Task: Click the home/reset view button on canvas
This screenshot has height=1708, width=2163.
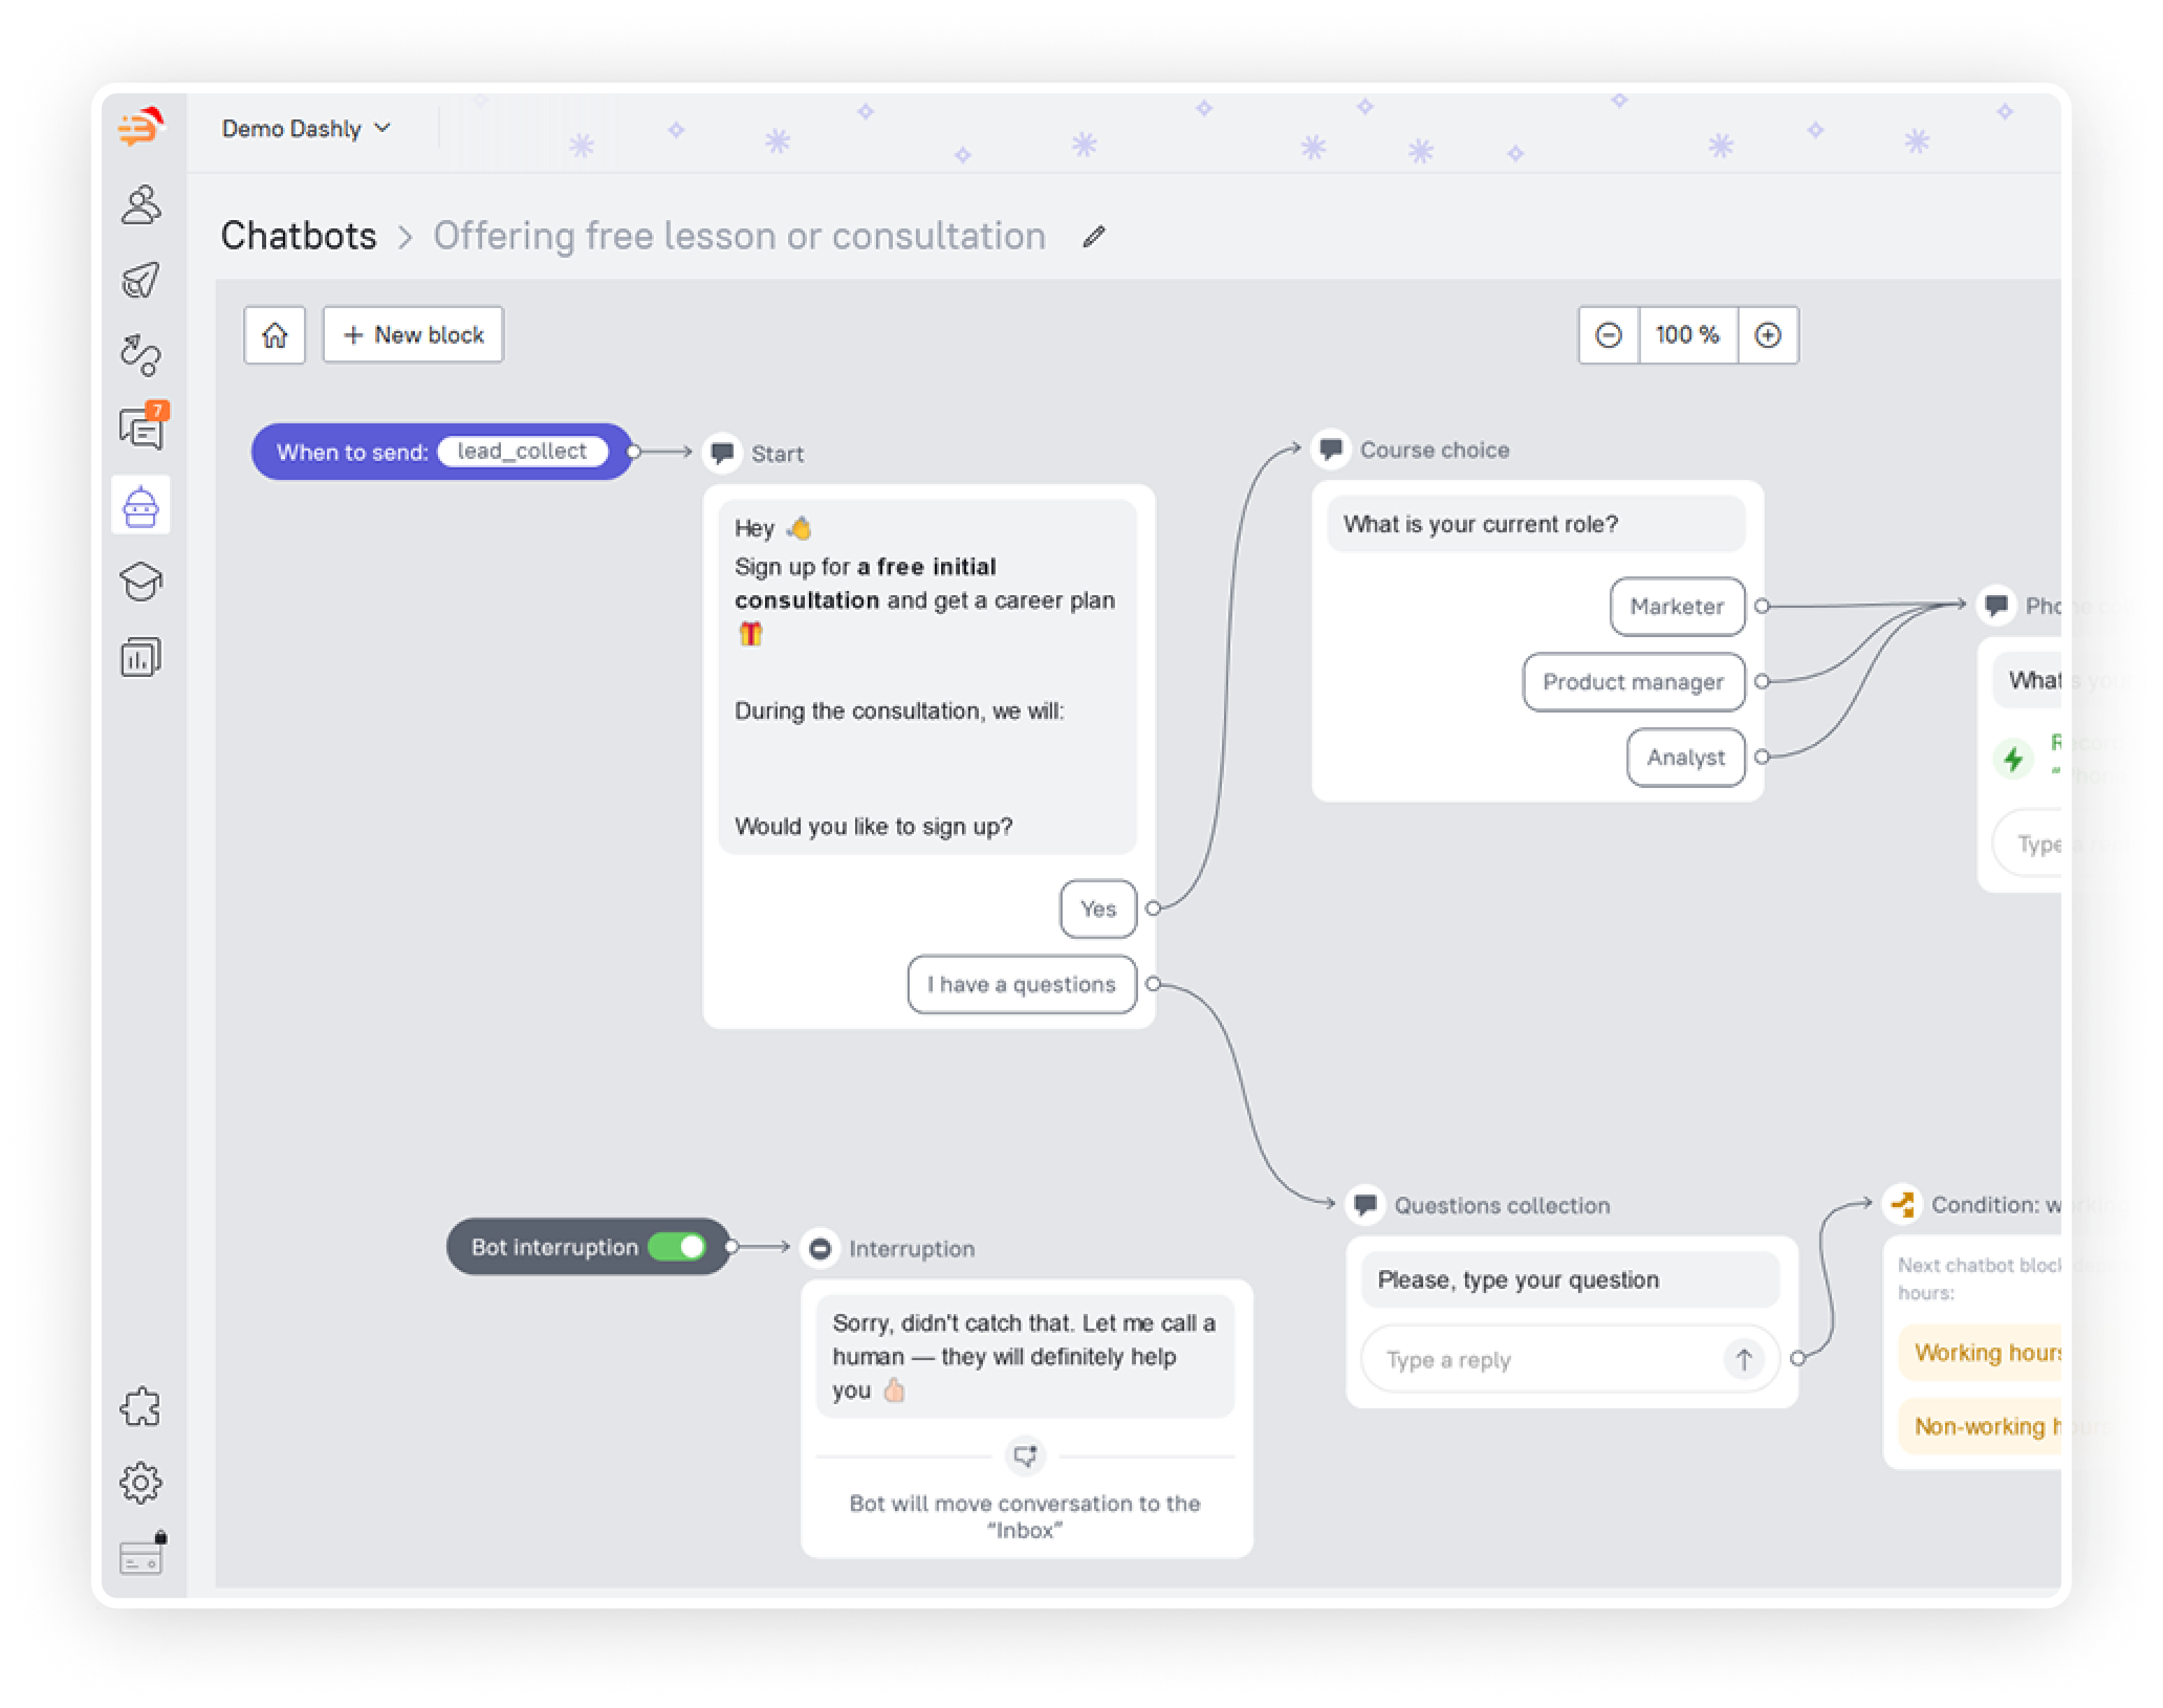Action: click(276, 337)
